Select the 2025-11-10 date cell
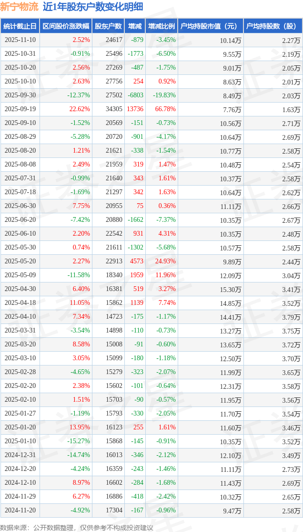 (x=20, y=40)
